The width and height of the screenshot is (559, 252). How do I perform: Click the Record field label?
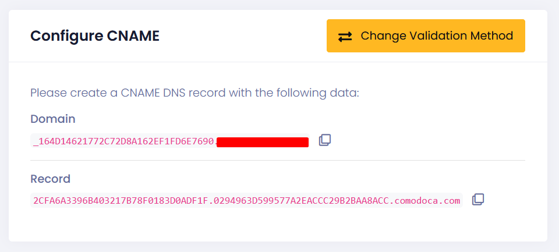pyautogui.click(x=50, y=179)
